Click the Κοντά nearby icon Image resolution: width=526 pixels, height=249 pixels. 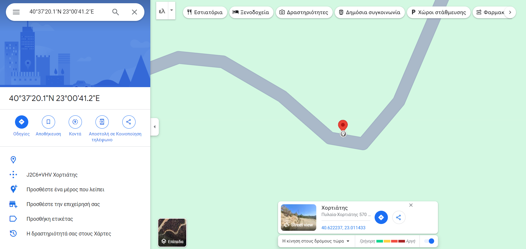pos(75,122)
